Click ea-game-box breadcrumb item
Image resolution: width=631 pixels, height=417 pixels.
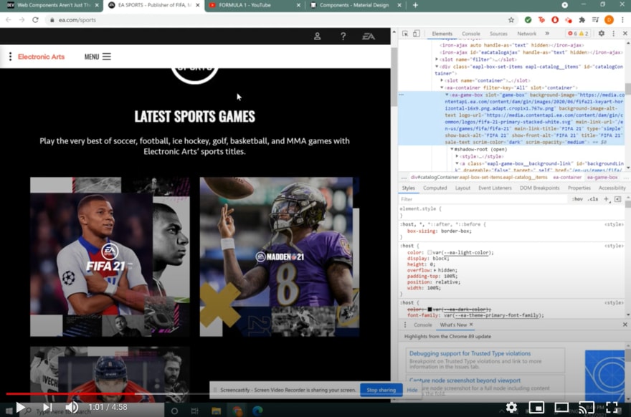point(602,178)
